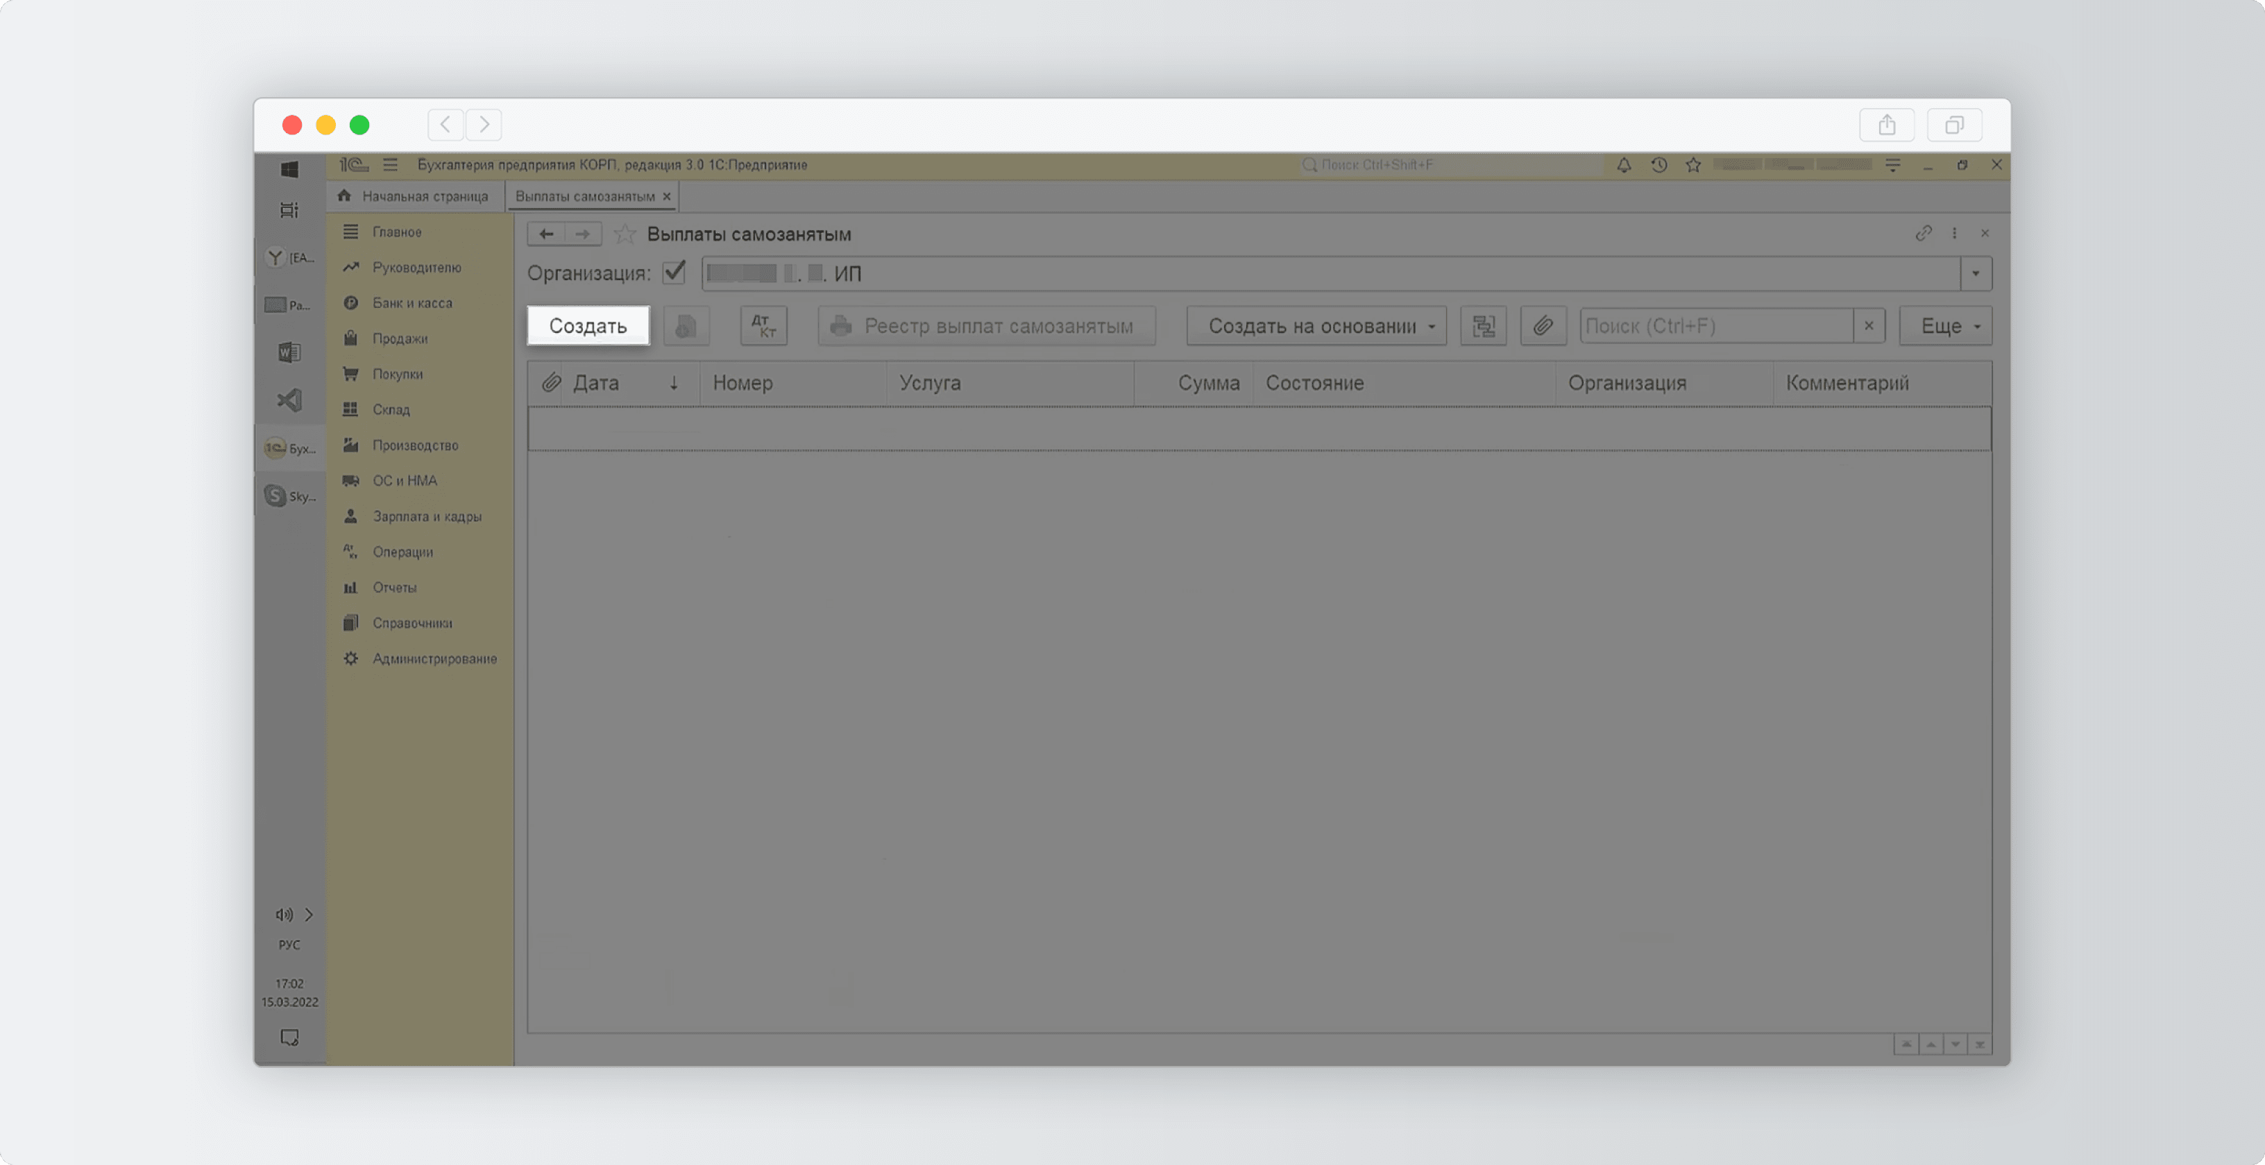Image resolution: width=2265 pixels, height=1165 pixels.
Task: Open favorites star in title bar
Action: [x=1693, y=164]
